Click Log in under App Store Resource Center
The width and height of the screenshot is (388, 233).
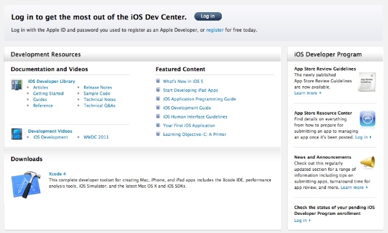click(363, 137)
